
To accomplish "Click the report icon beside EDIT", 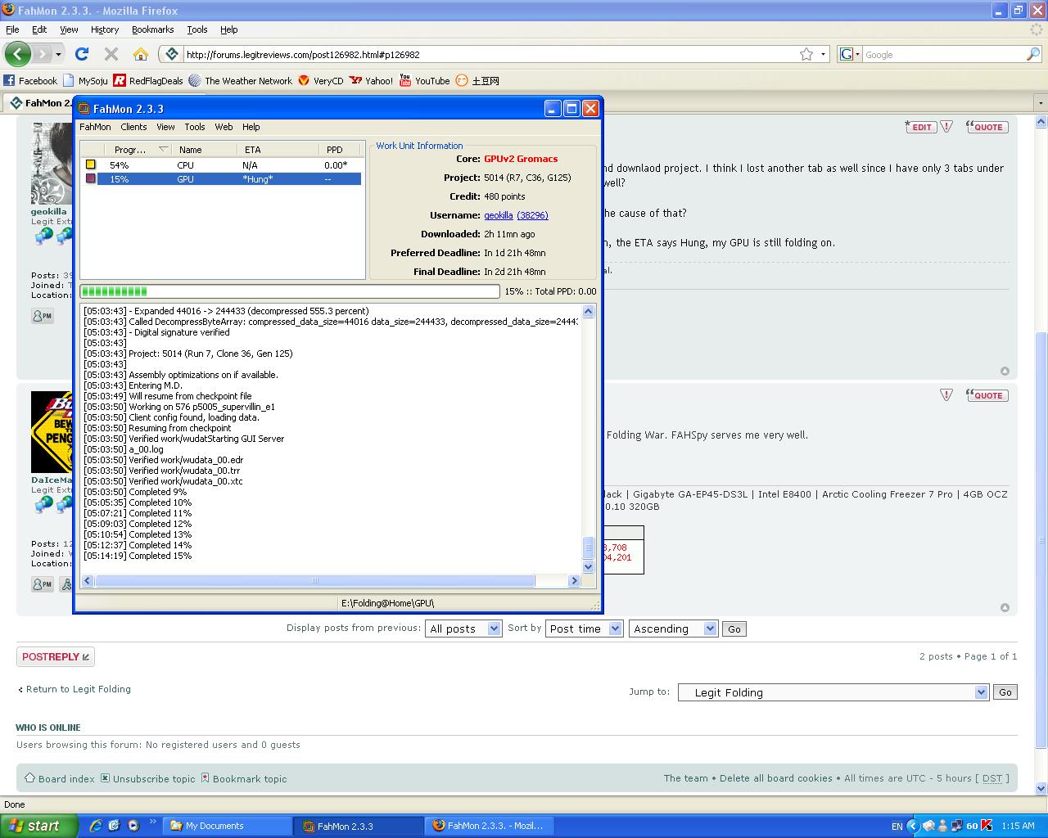I will pyautogui.click(x=946, y=127).
